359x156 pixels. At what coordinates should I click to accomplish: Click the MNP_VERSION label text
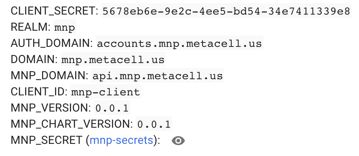(51, 108)
